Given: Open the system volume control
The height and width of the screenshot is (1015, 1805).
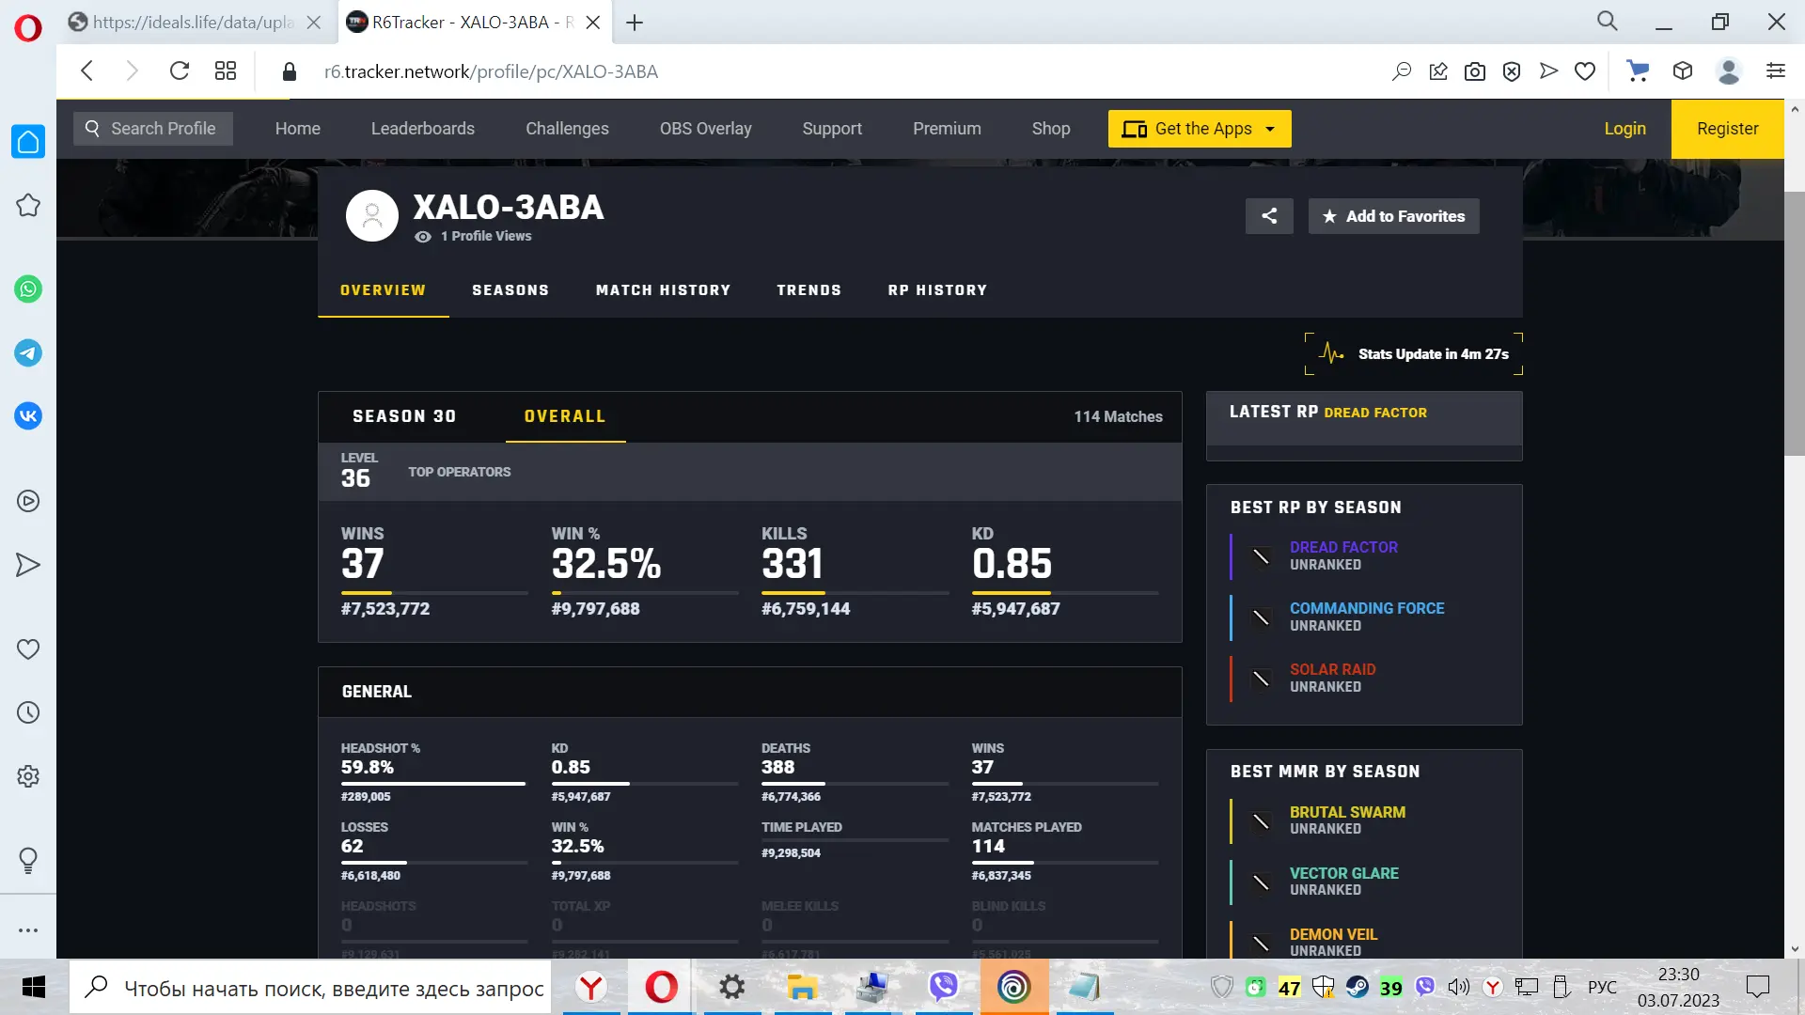Looking at the screenshot, I should click(1458, 987).
